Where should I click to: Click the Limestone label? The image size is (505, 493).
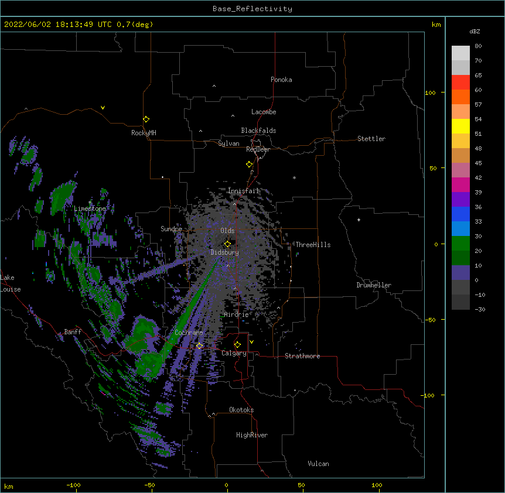(x=90, y=208)
